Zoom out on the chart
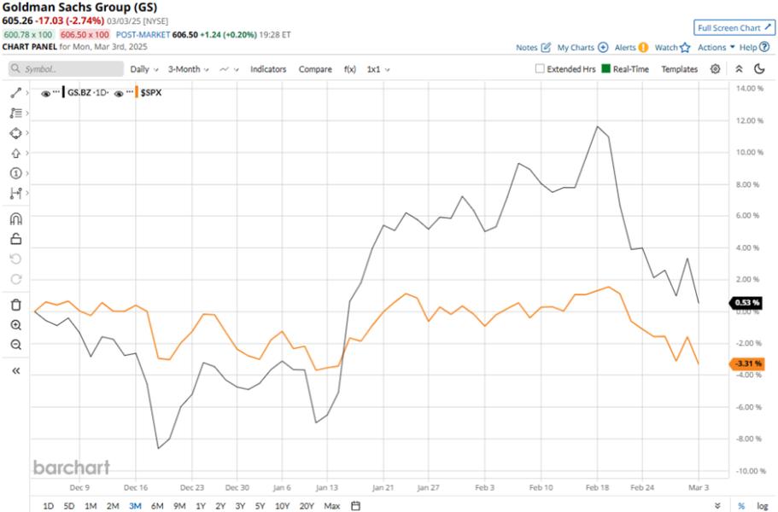 click(16, 345)
